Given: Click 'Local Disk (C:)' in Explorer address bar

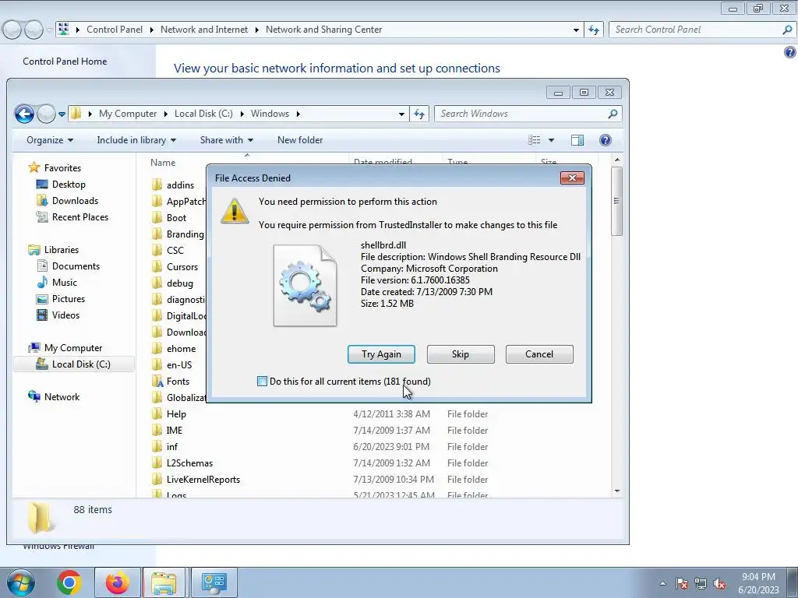Looking at the screenshot, I should point(203,114).
